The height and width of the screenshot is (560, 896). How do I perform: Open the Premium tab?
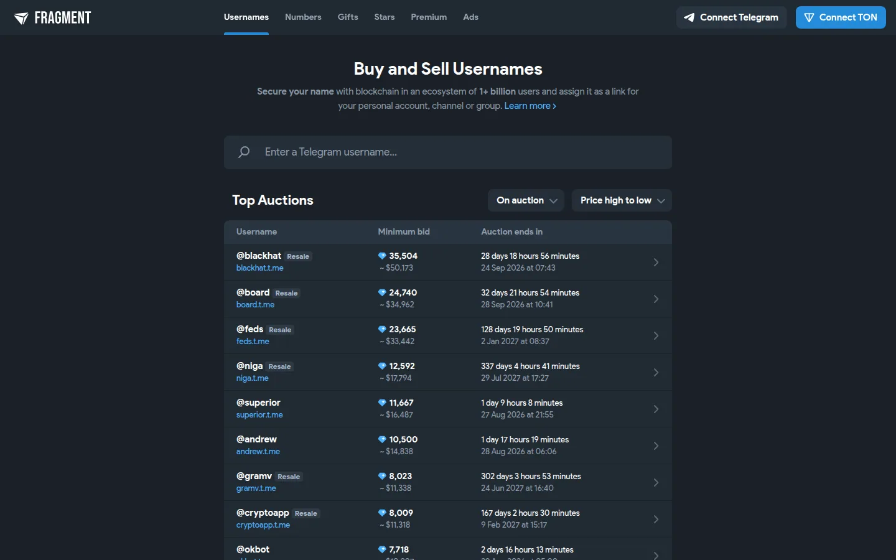tap(429, 17)
